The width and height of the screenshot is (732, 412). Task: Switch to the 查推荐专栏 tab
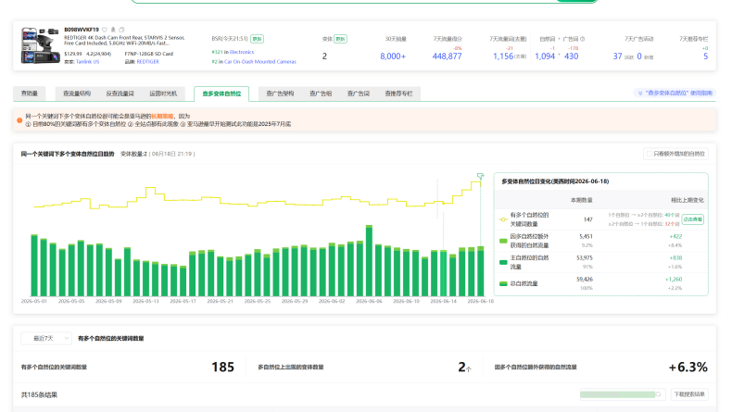[398, 94]
